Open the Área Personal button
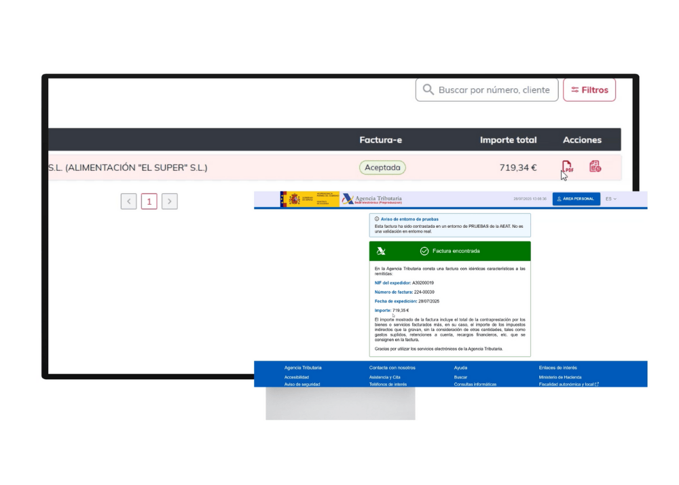Image resolution: width=679 pixels, height=485 pixels. tap(576, 199)
